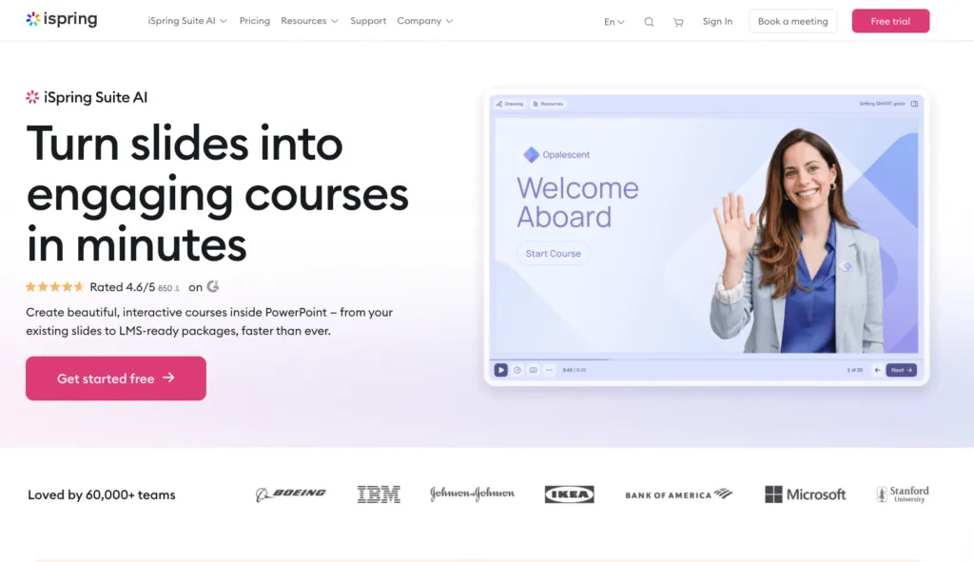
Task: Click the Opalescent diamond logo in slide
Action: (531, 155)
